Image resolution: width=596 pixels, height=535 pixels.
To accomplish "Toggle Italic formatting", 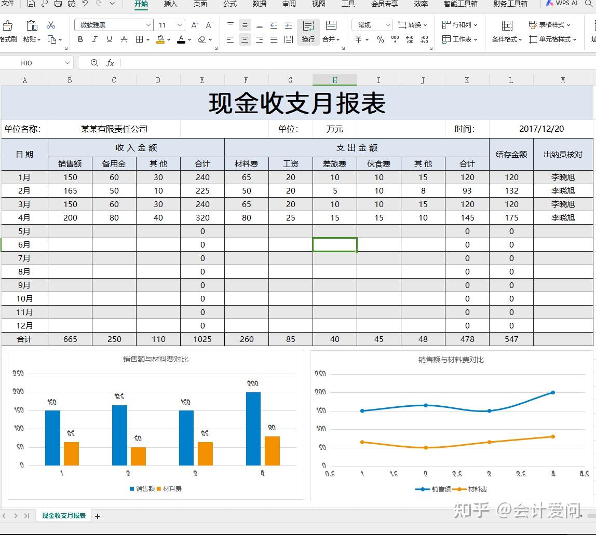I will [94, 39].
